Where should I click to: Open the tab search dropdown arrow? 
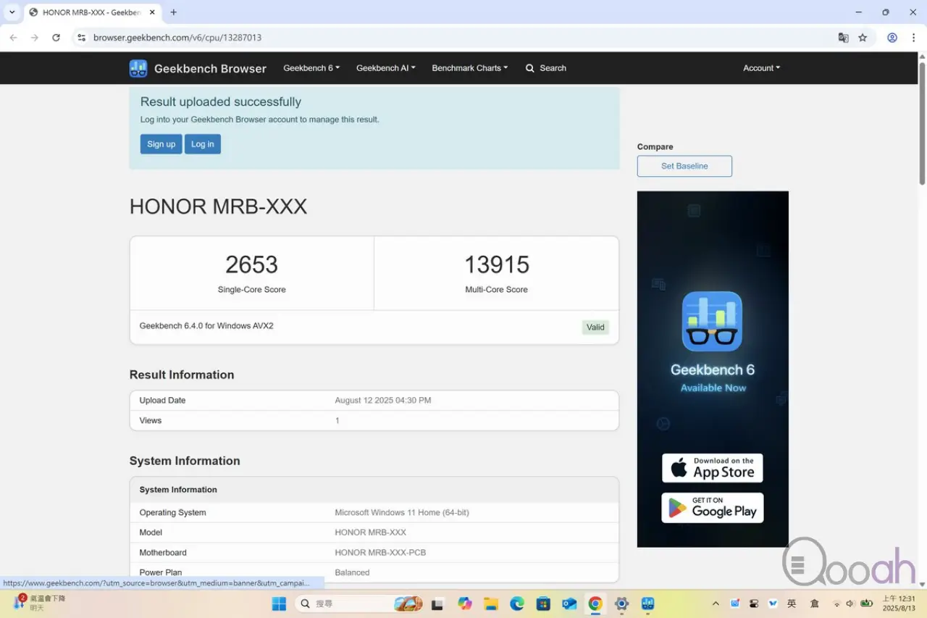[x=12, y=12]
